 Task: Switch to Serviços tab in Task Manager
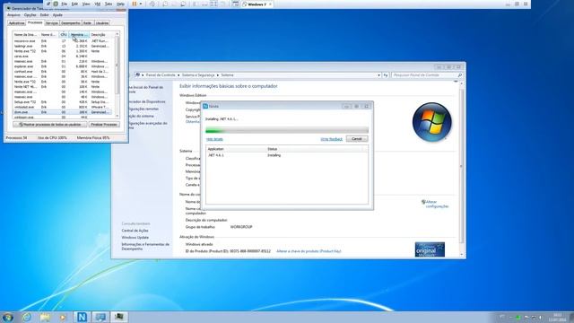click(x=52, y=23)
